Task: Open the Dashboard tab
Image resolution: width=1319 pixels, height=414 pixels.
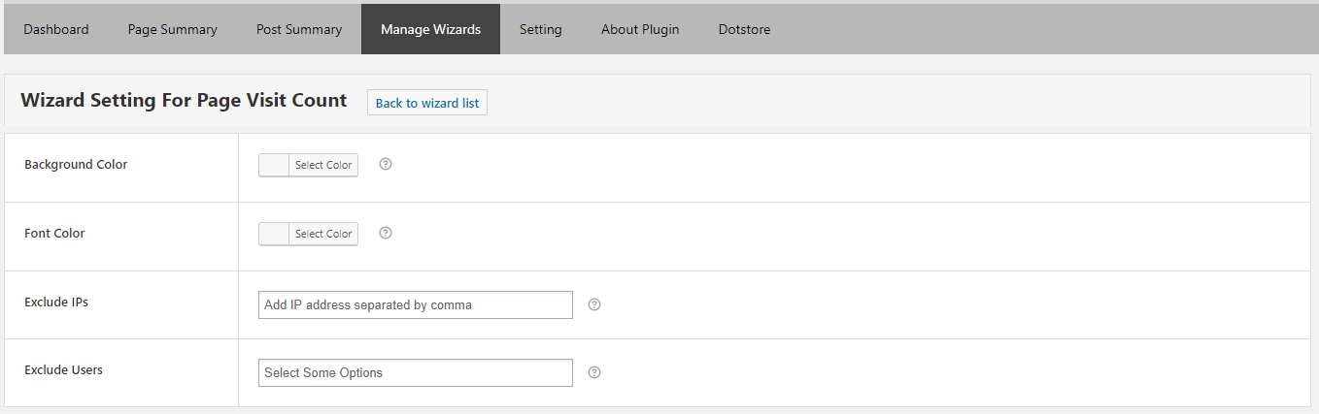Action: [56, 29]
